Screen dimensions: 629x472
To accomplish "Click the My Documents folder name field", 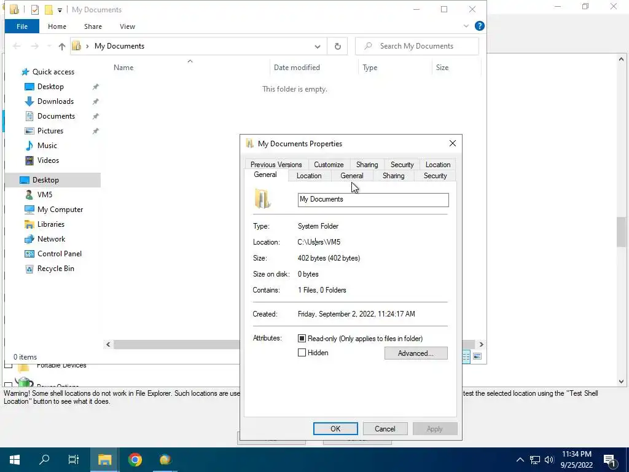I will (x=373, y=200).
